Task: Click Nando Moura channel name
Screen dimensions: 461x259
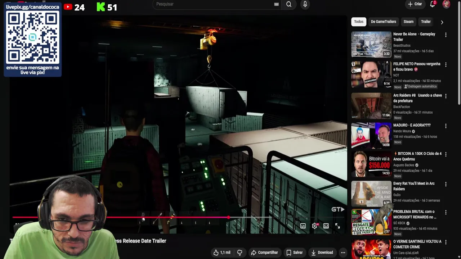Action: pos(402,131)
